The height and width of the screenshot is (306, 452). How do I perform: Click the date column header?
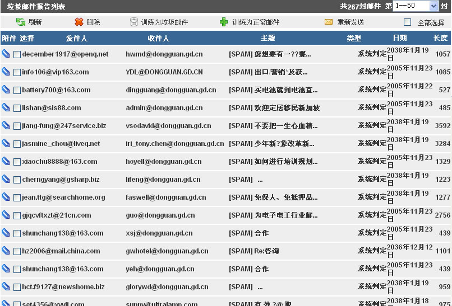tap(400, 39)
